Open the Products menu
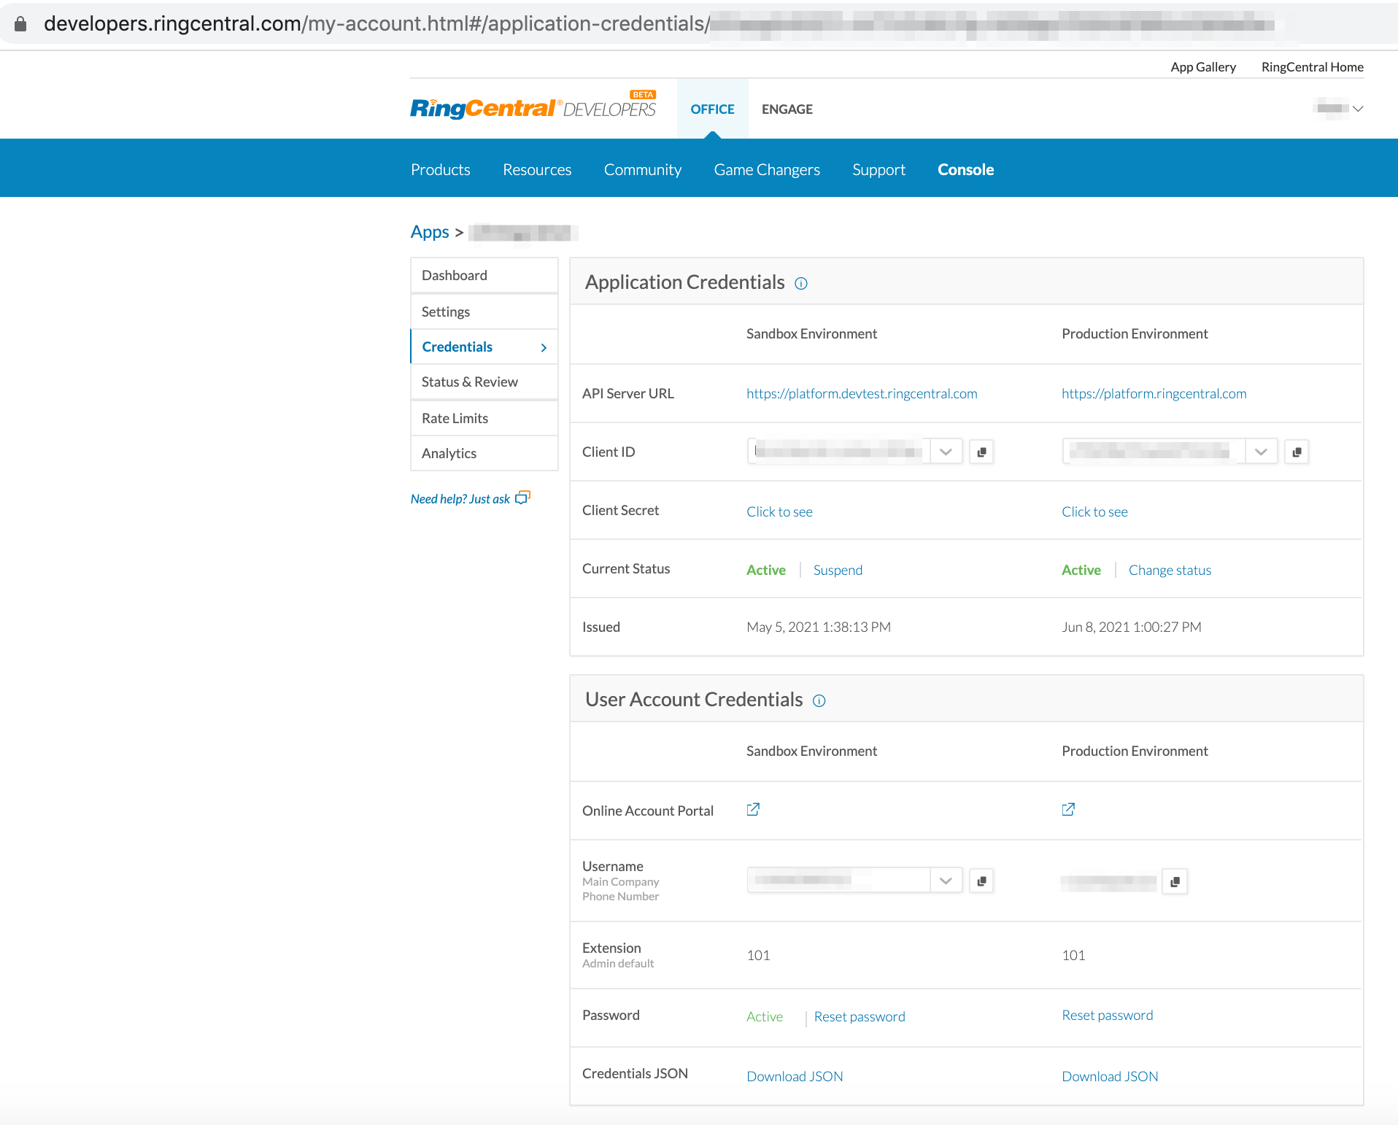Viewport: 1398px width, 1125px height. tap(441, 169)
